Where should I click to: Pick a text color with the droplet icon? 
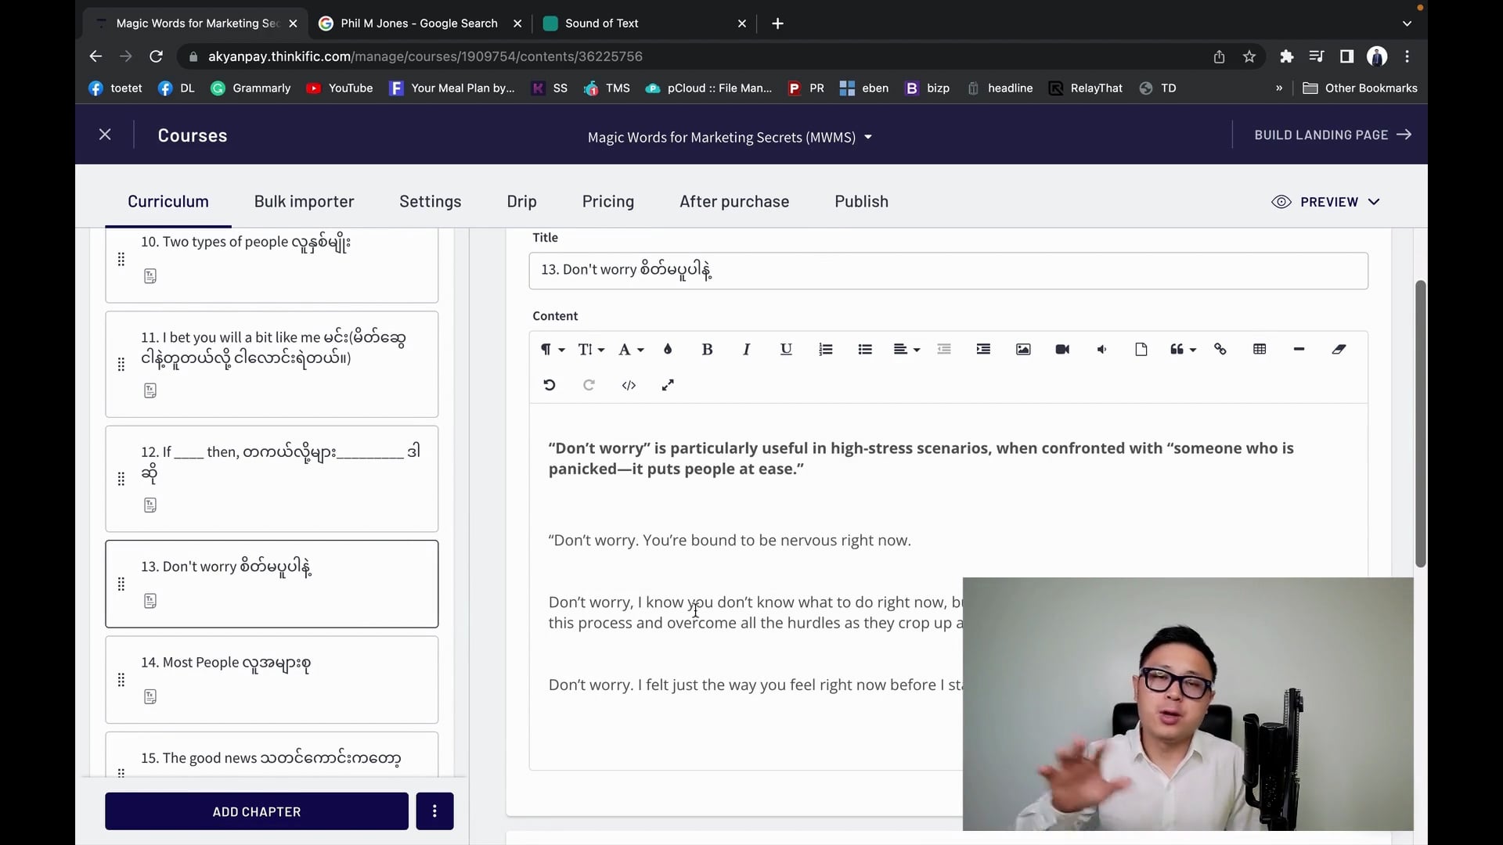tap(668, 350)
